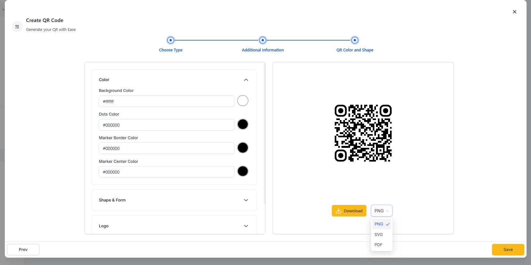The image size is (531, 265).
Task: Select PDF in the format list
Action: click(382, 245)
